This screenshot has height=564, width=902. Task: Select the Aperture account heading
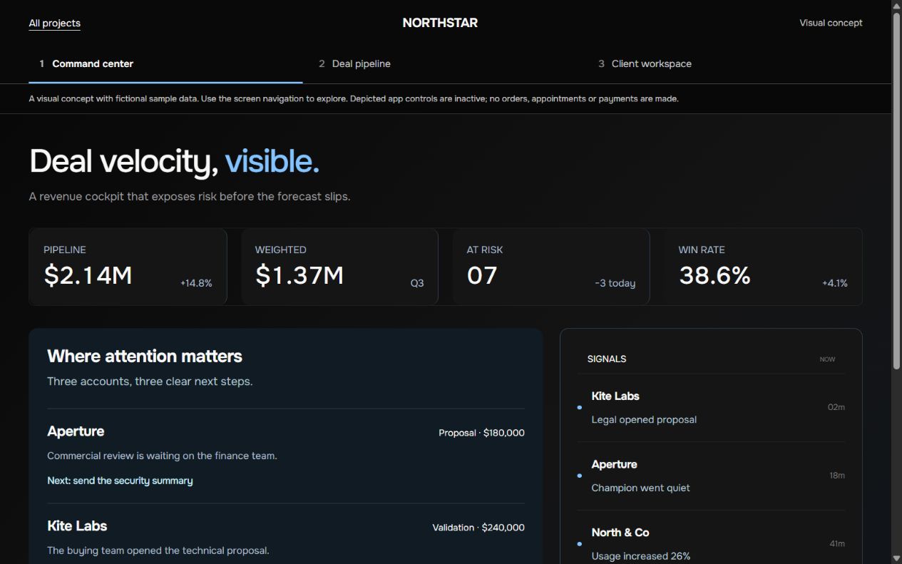coord(76,431)
